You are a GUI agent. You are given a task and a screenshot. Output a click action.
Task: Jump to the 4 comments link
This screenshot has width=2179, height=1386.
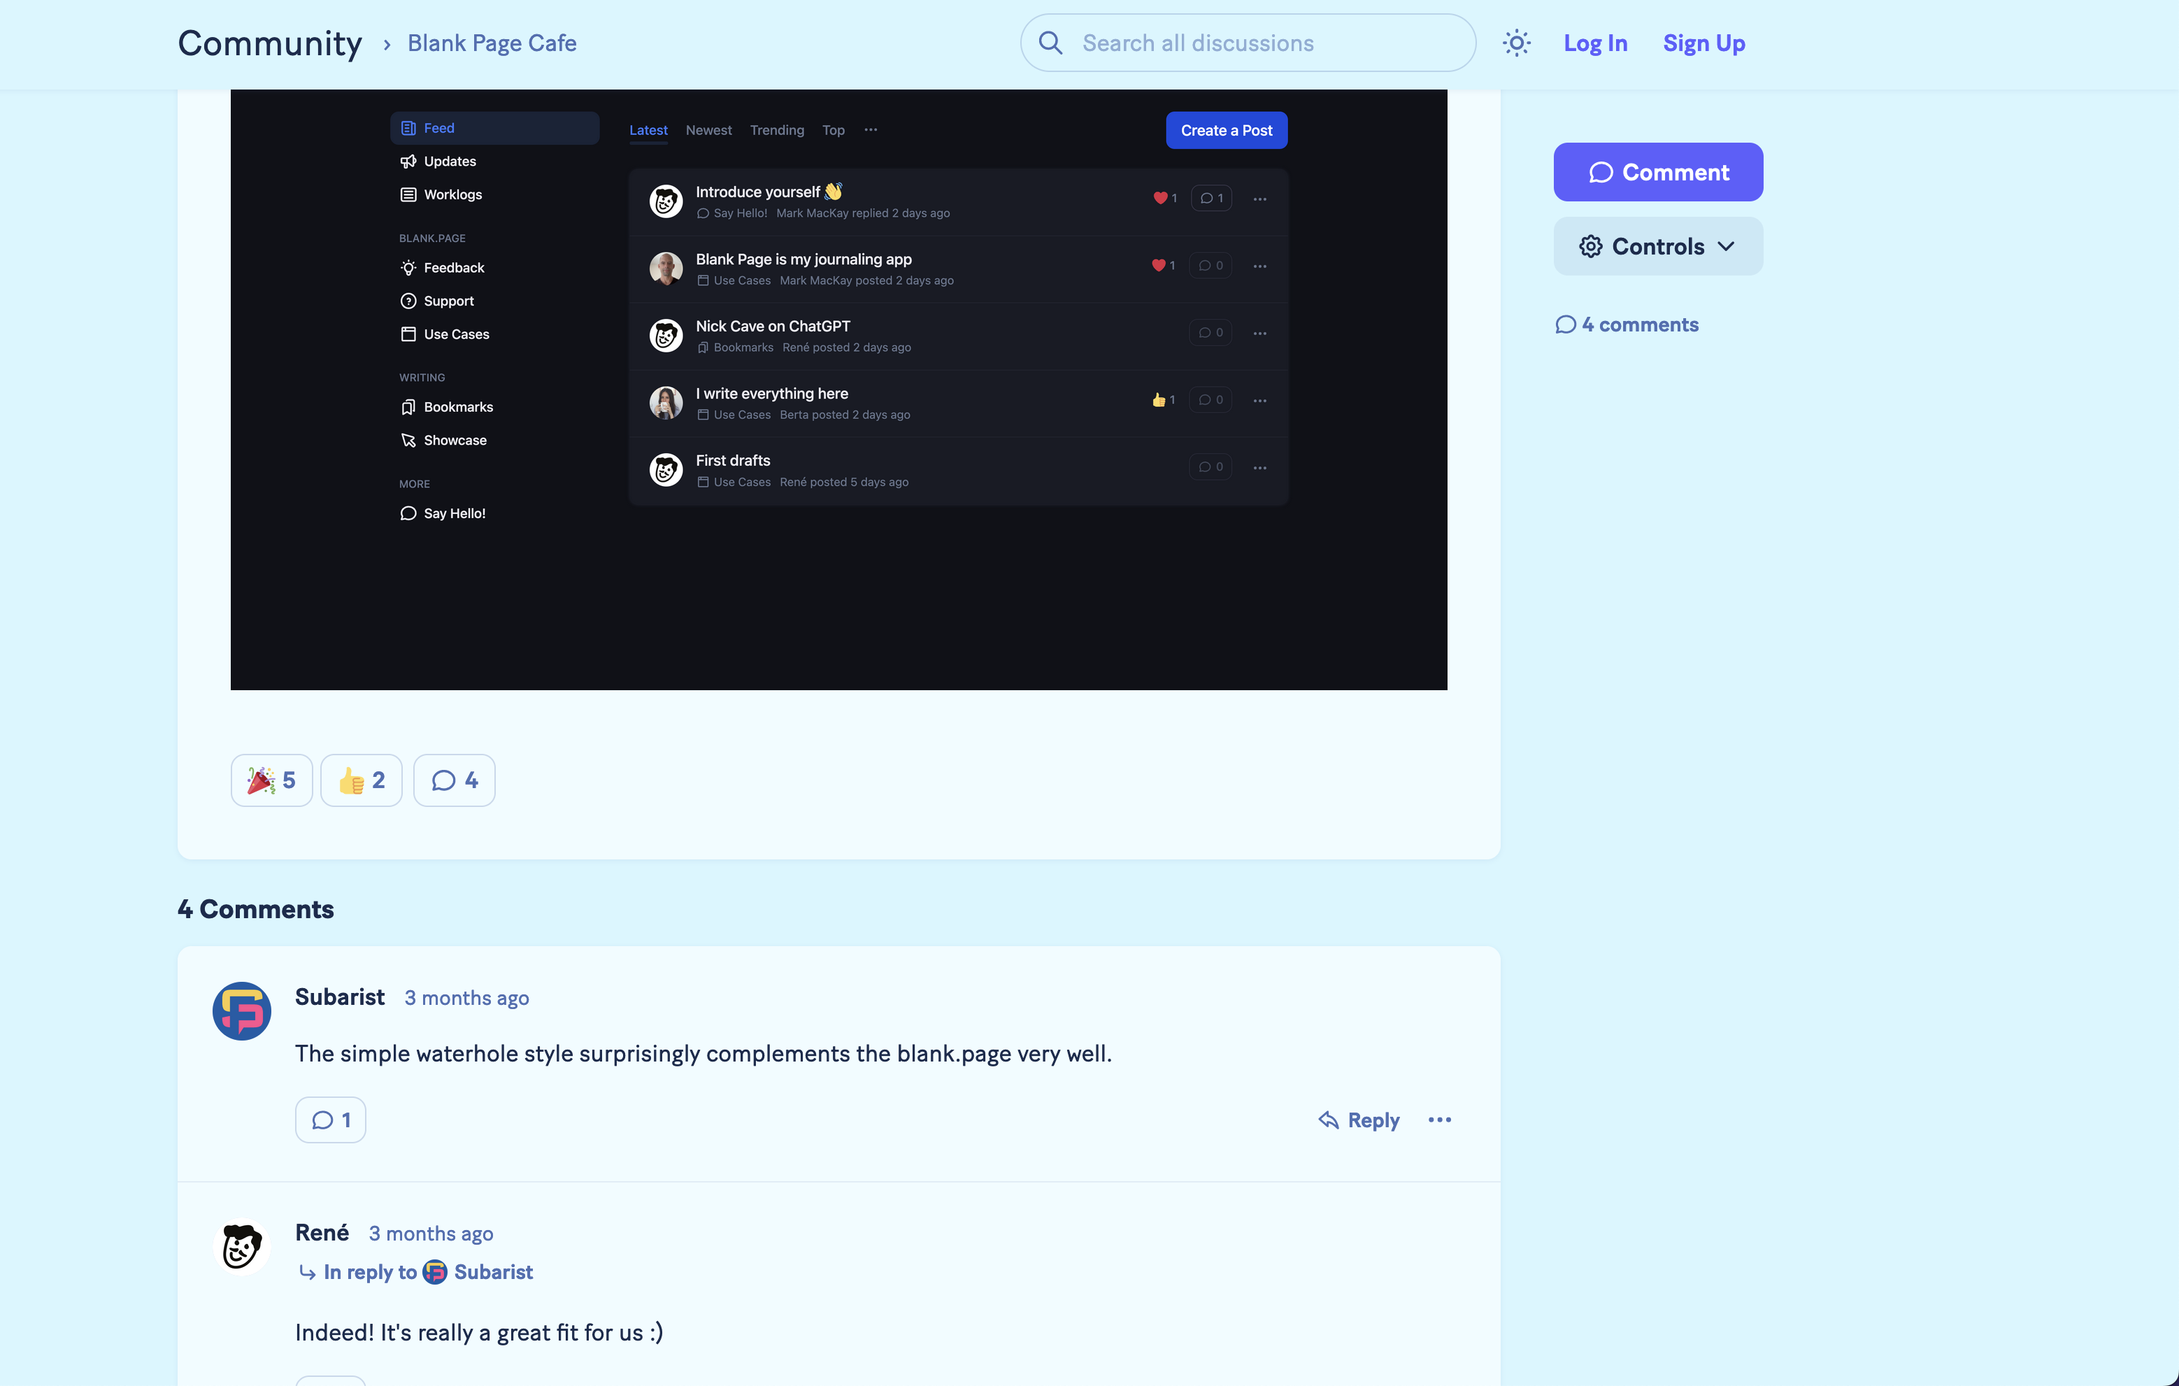pyautogui.click(x=1626, y=324)
